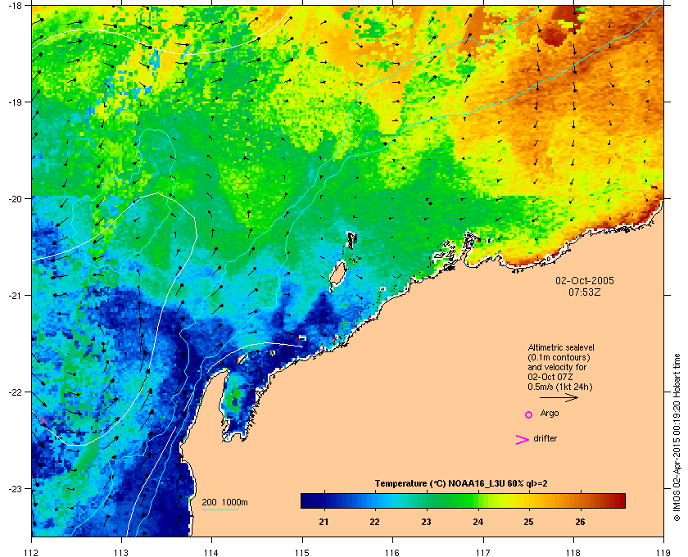Click the '(0.1m contours)' caption line
The height and width of the screenshot is (557, 688).
[559, 357]
